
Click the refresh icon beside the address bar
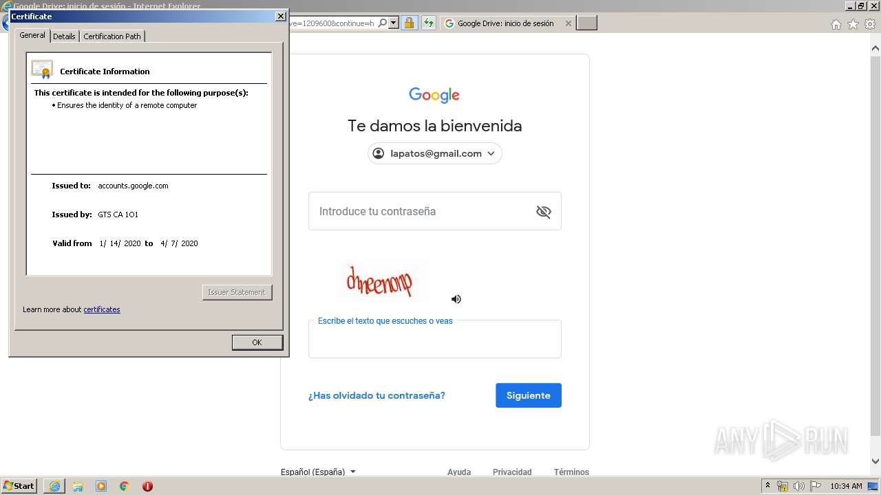429,23
